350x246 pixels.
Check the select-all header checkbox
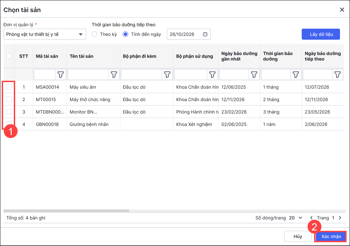click(x=9, y=56)
